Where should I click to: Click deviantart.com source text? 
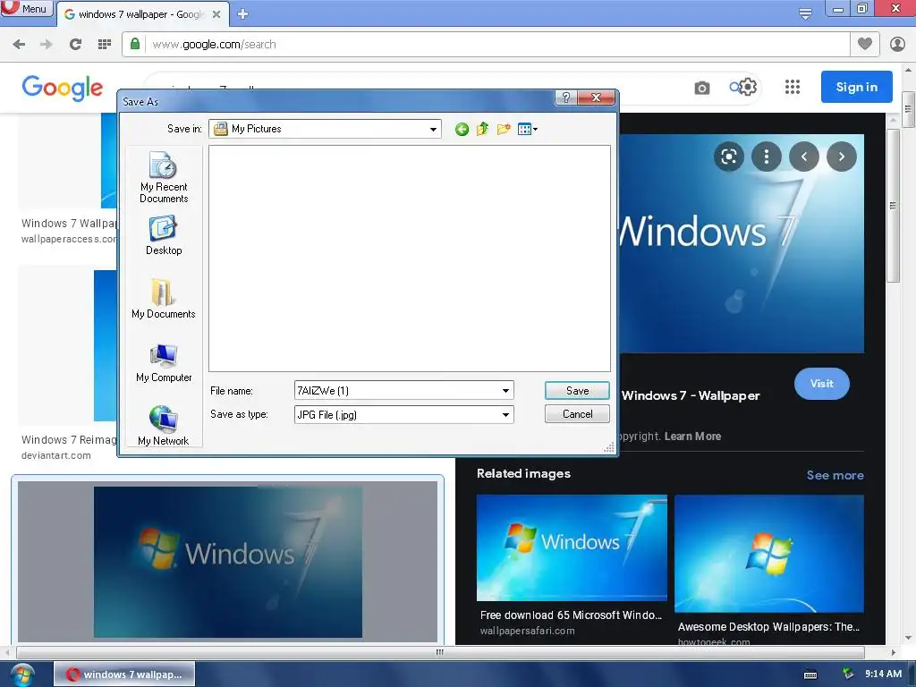[x=56, y=455]
